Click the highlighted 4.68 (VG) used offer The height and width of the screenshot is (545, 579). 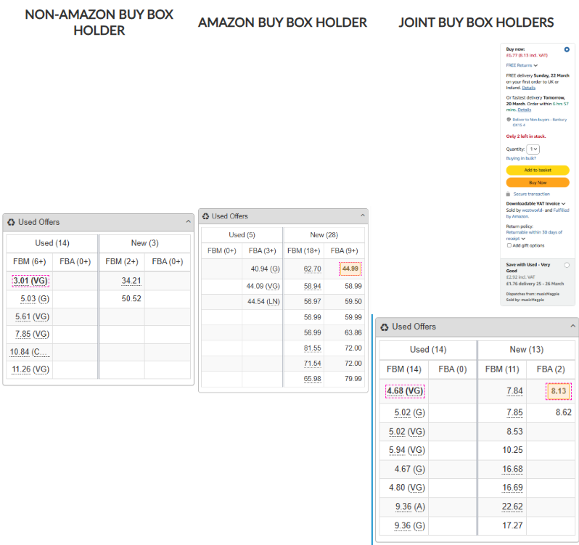pyautogui.click(x=405, y=391)
